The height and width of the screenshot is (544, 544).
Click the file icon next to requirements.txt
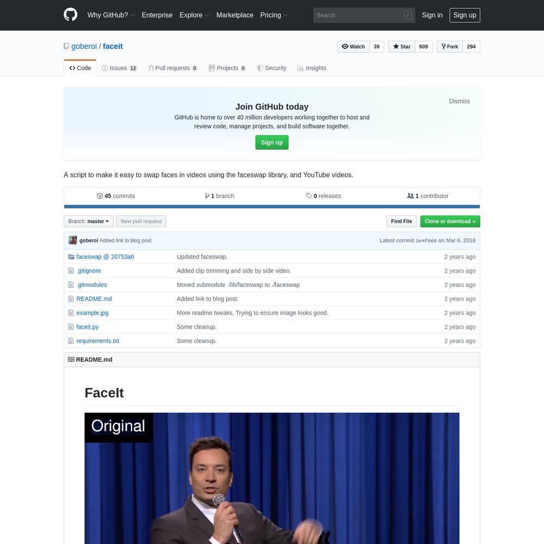[x=71, y=341]
